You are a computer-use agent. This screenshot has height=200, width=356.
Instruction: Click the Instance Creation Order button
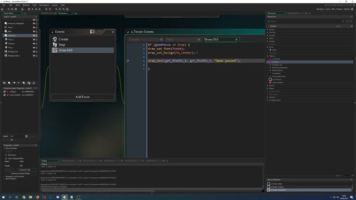[21, 173]
